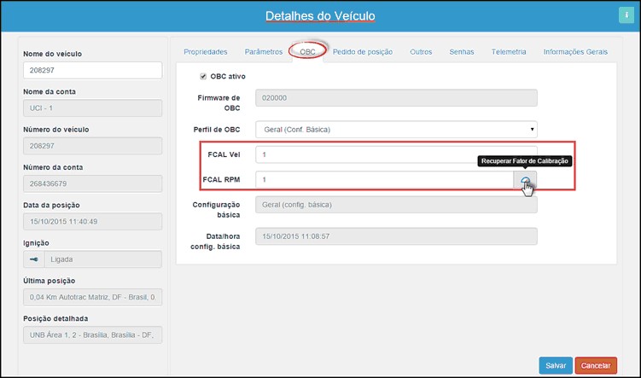Switch to the Senhas tab
641x378 pixels.
[x=462, y=52]
